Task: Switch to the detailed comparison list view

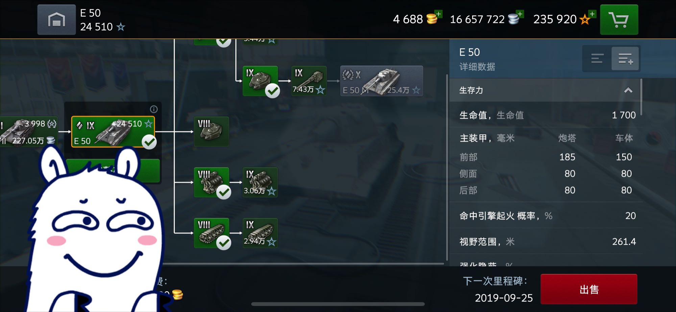Action: point(625,58)
